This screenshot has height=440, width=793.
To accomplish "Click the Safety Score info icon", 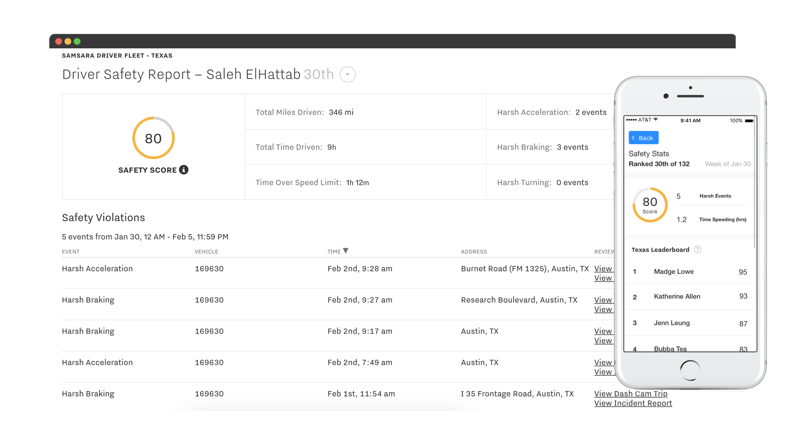I will pyautogui.click(x=184, y=170).
